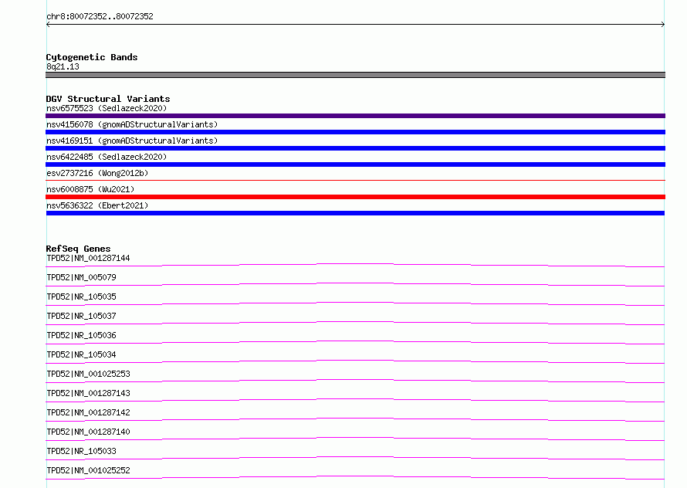Click the magenta TPD52|NM_001287144 transcript line
The image size is (687, 488).
pyautogui.click(x=355, y=265)
